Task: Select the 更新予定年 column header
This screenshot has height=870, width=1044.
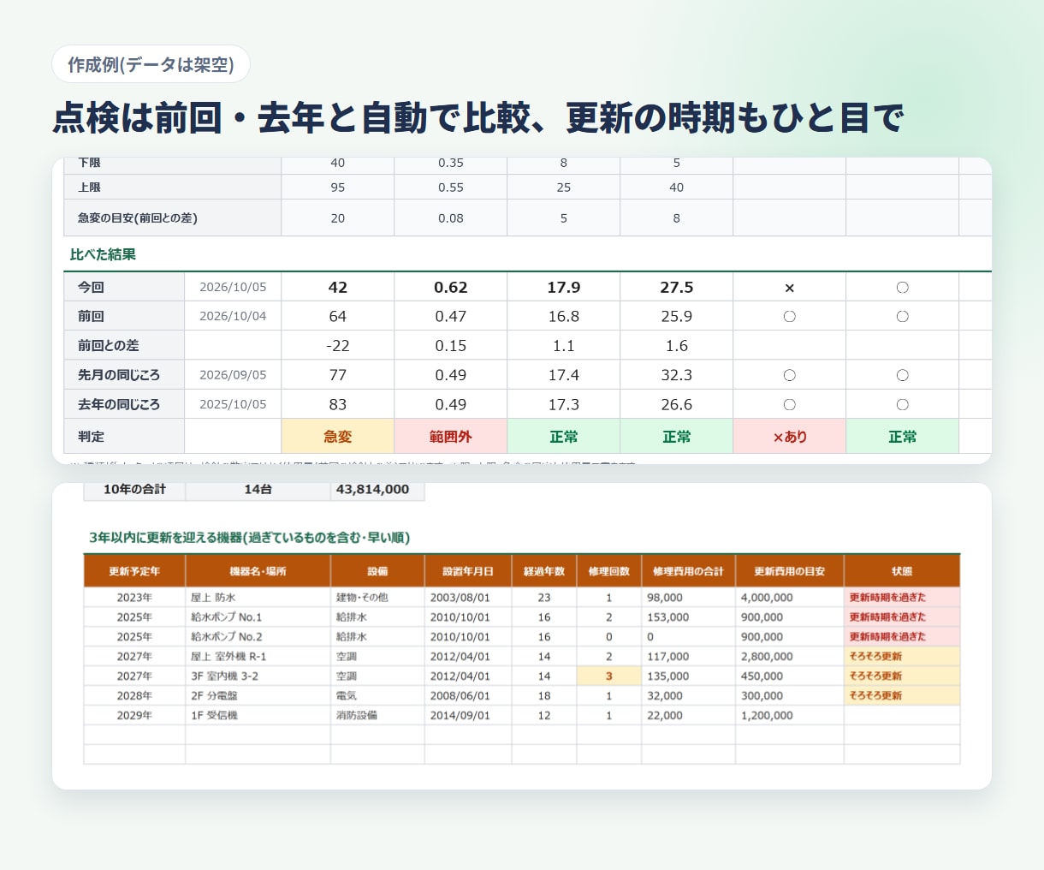Action: 134,571
